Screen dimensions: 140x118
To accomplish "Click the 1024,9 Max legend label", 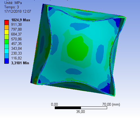I will pyautogui.click(x=21, y=20).
